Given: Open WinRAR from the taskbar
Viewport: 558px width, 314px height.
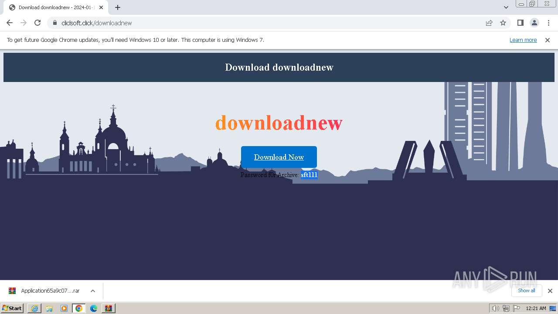Looking at the screenshot, I should coord(109,308).
